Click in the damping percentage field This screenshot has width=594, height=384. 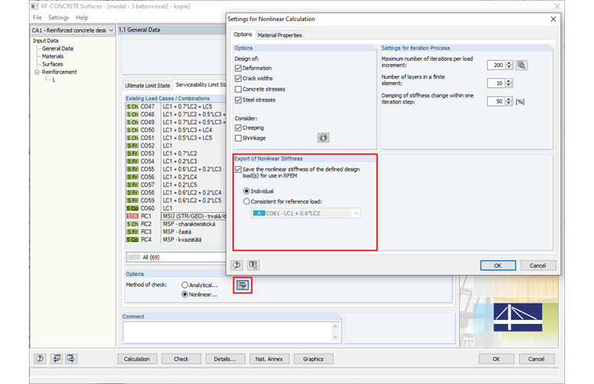pos(496,101)
